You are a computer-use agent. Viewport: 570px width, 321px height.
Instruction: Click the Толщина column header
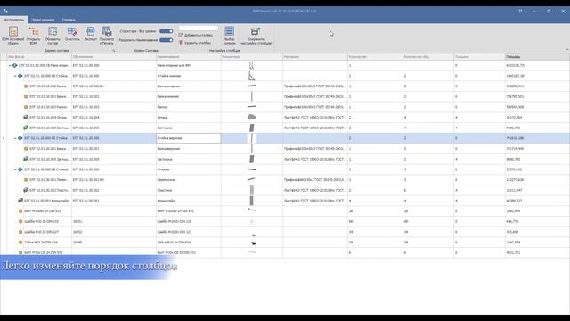(479, 57)
